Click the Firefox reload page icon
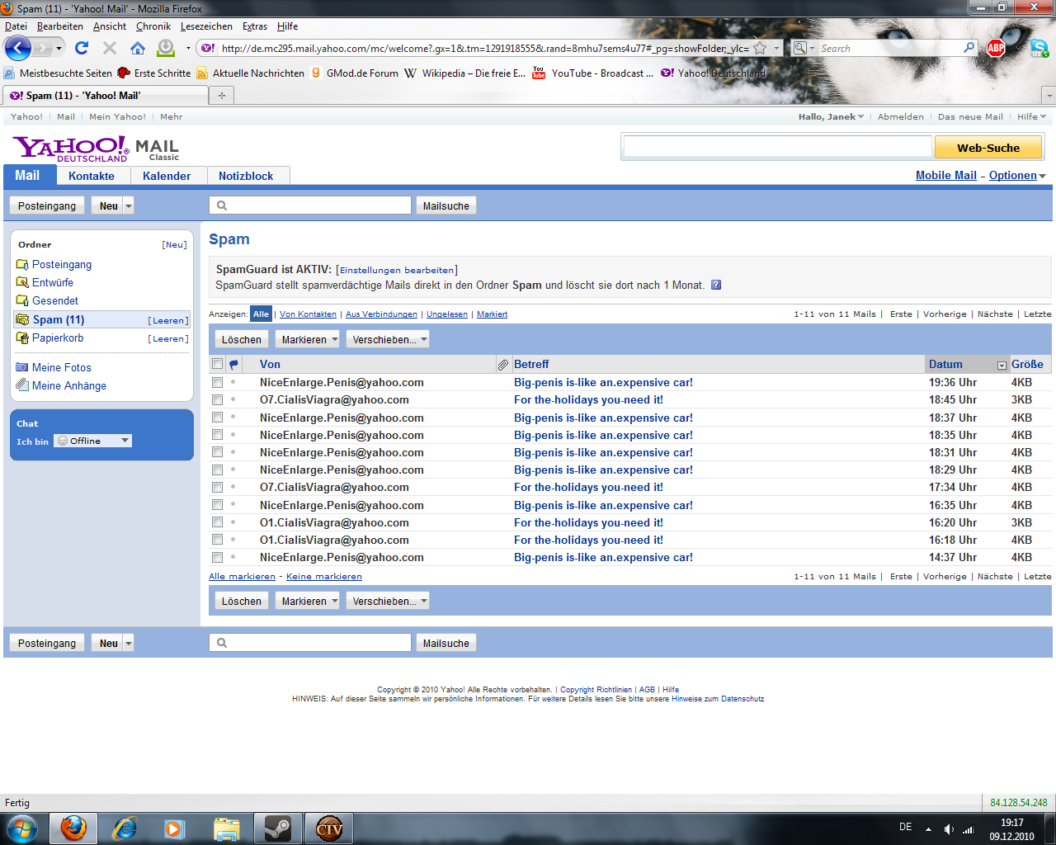Viewport: 1056px width, 845px height. pyautogui.click(x=82, y=48)
